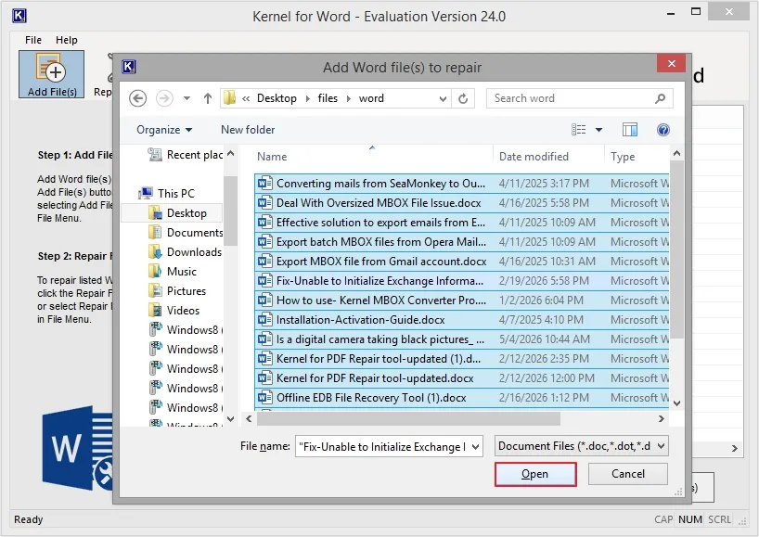Click the Recent places icon

(155, 155)
